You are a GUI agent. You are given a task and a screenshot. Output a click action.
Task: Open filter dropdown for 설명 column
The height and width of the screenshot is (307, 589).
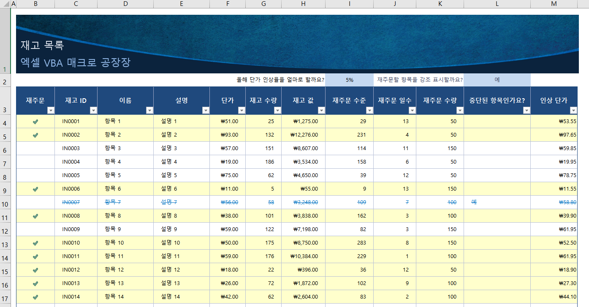[206, 110]
